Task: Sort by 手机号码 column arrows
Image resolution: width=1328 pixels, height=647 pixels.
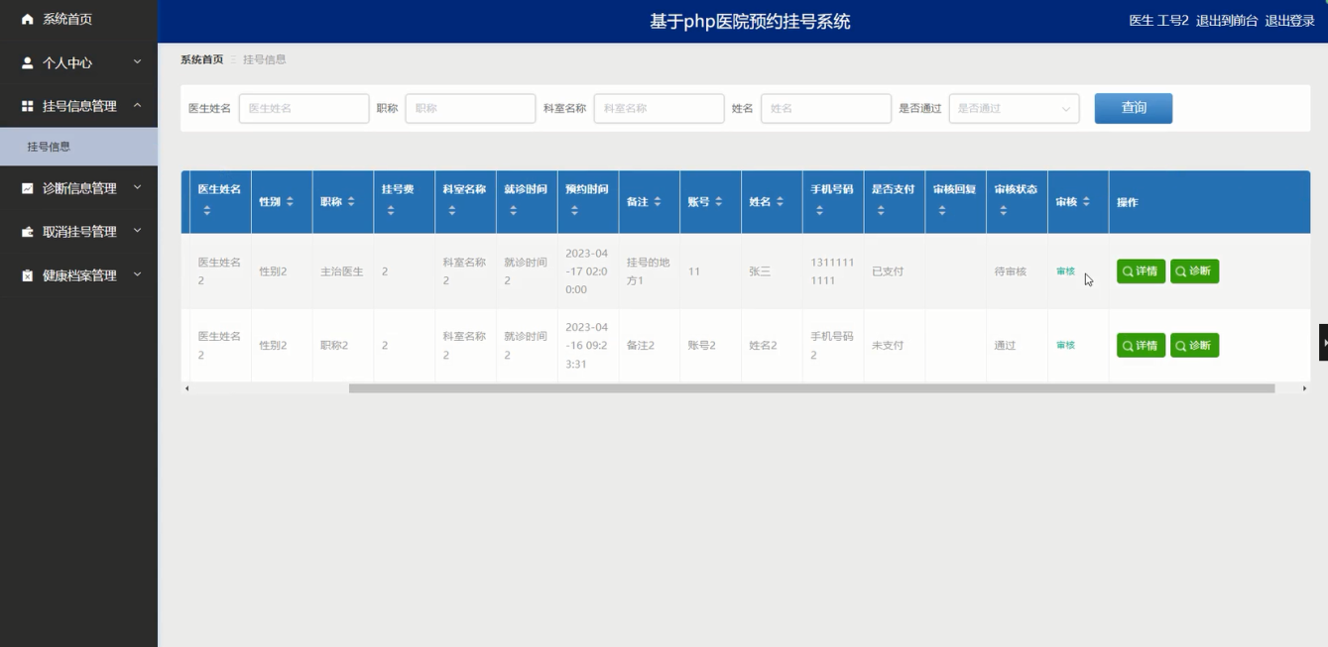Action: [820, 210]
